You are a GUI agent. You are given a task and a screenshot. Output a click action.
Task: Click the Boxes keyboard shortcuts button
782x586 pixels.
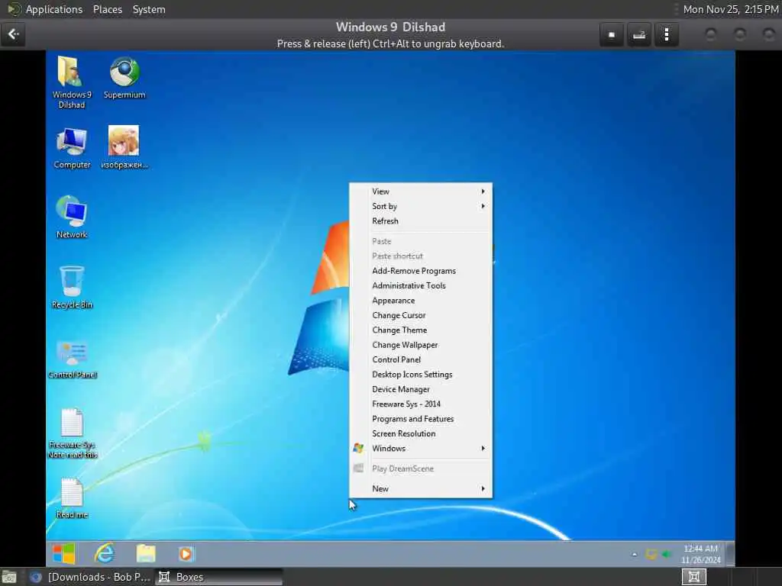click(x=639, y=34)
